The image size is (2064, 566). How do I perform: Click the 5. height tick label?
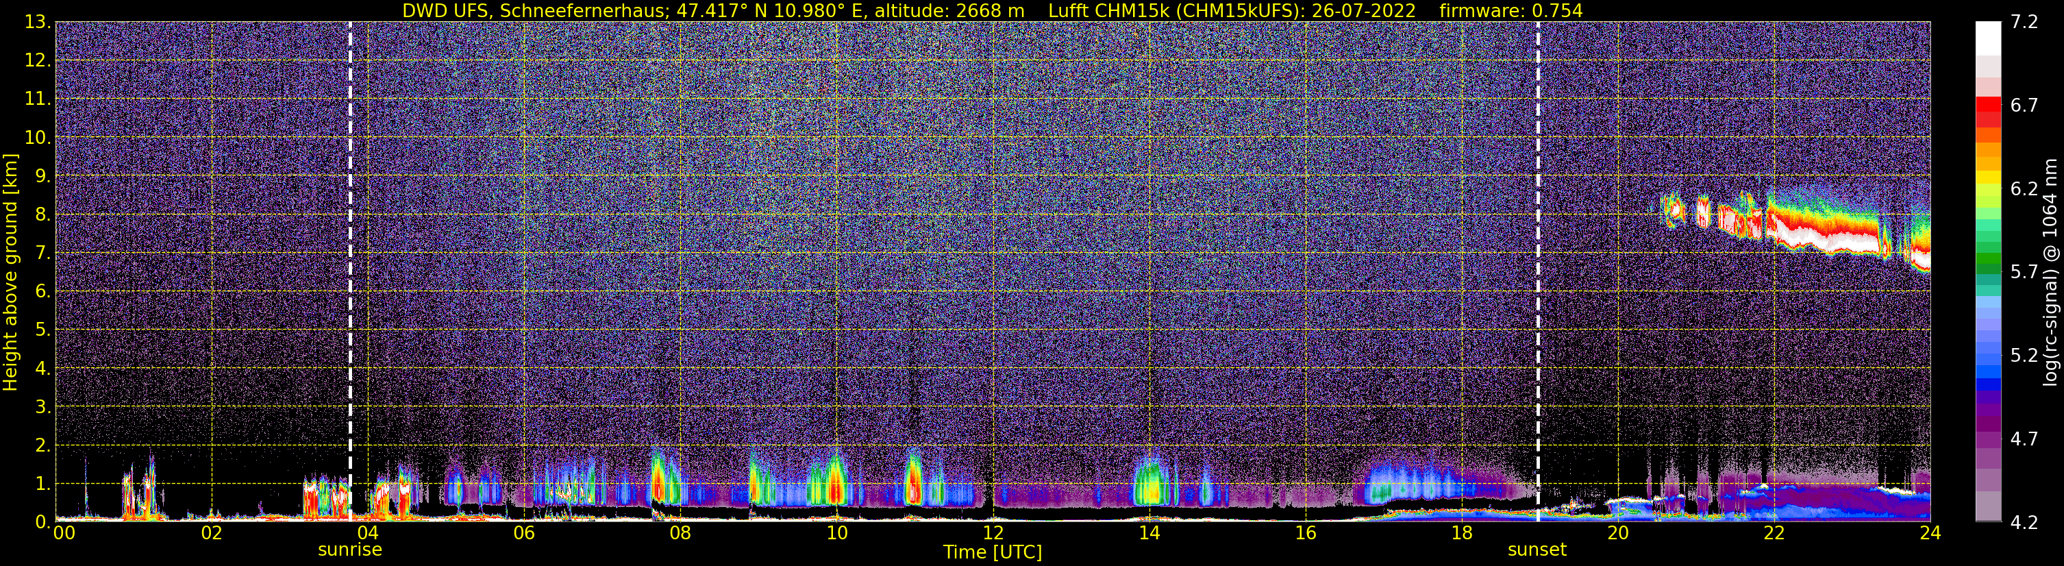pos(42,330)
